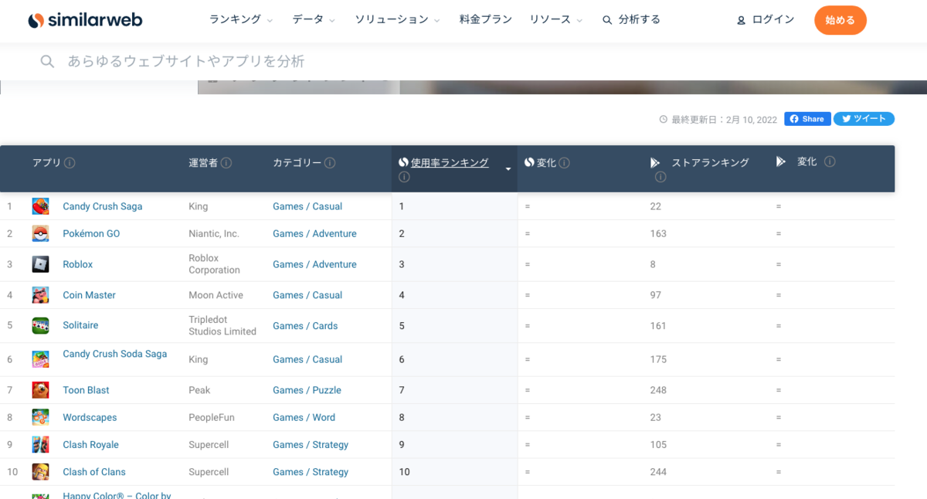This screenshot has height=499, width=927.
Task: Click the ログイン link
Action: click(x=773, y=19)
